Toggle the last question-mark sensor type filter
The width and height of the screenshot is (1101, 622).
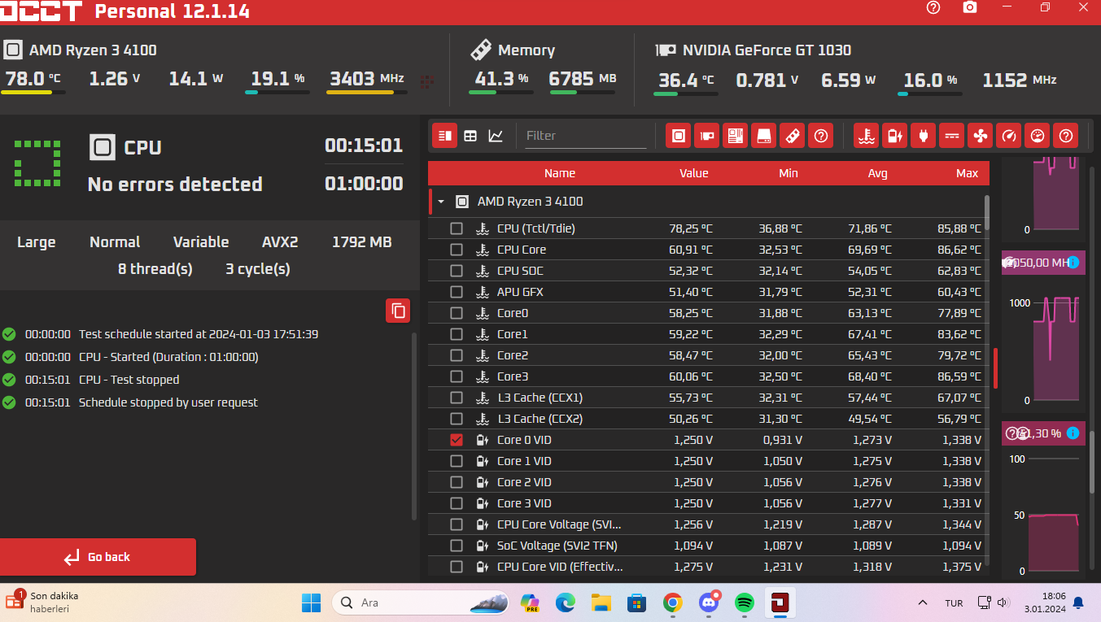click(1066, 136)
